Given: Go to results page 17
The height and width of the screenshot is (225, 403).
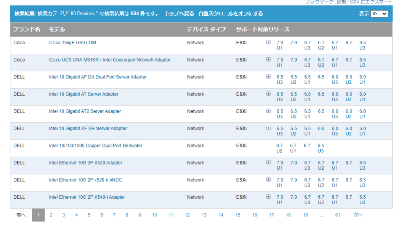Looking at the screenshot, I should (x=272, y=215).
